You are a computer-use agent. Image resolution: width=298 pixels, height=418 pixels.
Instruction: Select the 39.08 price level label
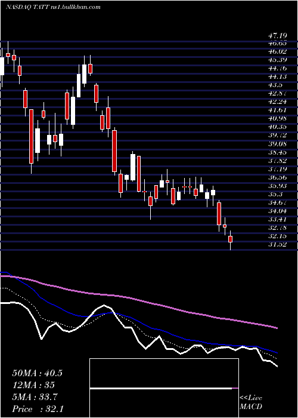point(277,144)
